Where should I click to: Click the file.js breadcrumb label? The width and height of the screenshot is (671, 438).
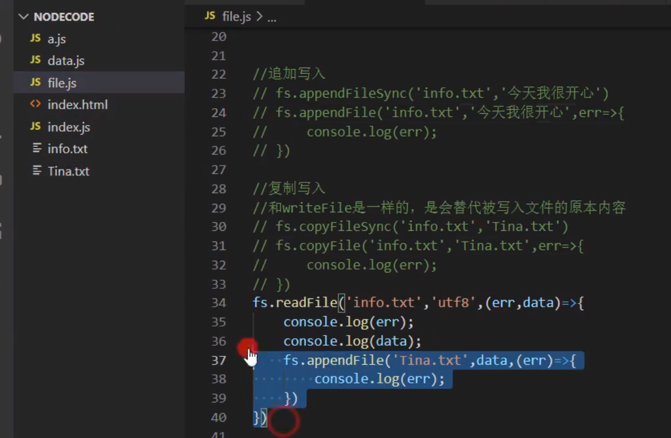pyautogui.click(x=237, y=17)
